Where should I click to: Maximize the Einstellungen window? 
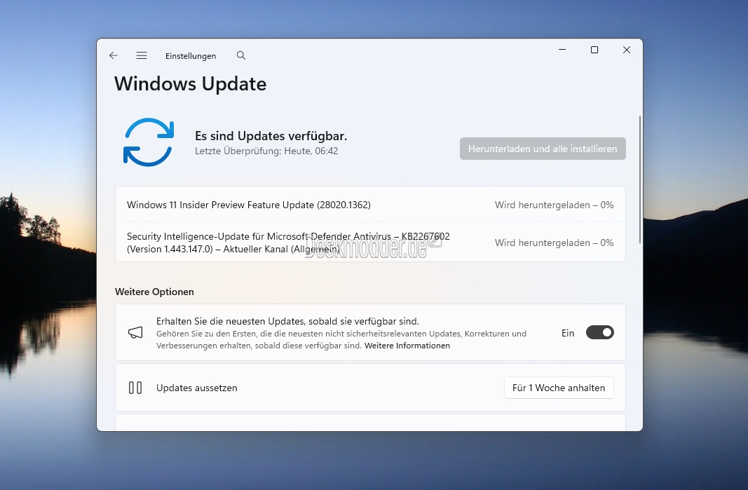tap(594, 50)
